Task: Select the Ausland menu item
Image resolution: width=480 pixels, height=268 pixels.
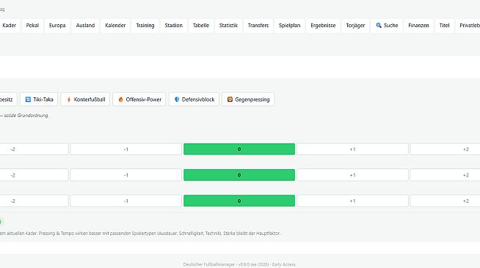Action: click(x=85, y=26)
